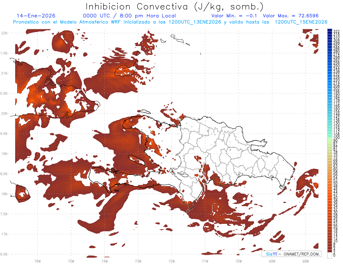This screenshot has width=343, height=265.
Task: Click the 'SisTT - ONAMET/REP.DOM.' credit box
Action: click(x=291, y=254)
